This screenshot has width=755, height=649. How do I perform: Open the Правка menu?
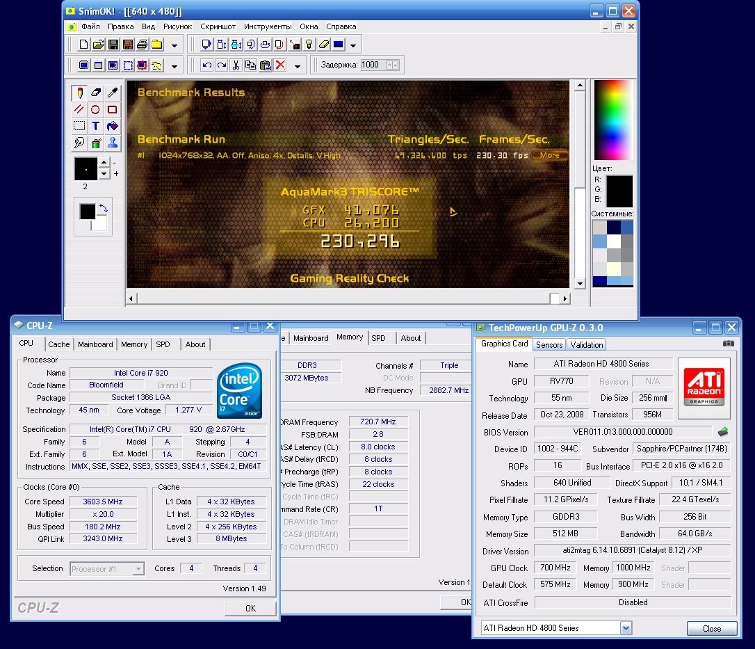coord(121,26)
